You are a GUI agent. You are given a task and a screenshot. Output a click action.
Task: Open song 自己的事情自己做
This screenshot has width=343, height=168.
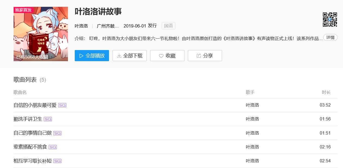click(33, 133)
